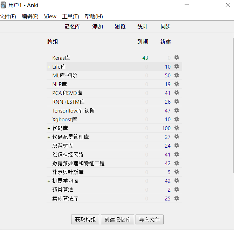Open options gear for Xgboost库 deck
Screen dimensions: 234x230
[x=177, y=119]
